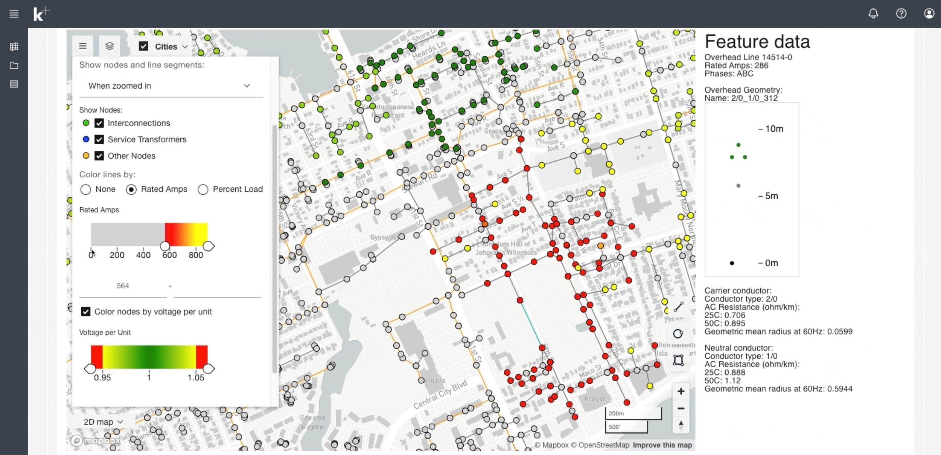Open the help question mark icon
This screenshot has height=455, width=941.
[901, 14]
